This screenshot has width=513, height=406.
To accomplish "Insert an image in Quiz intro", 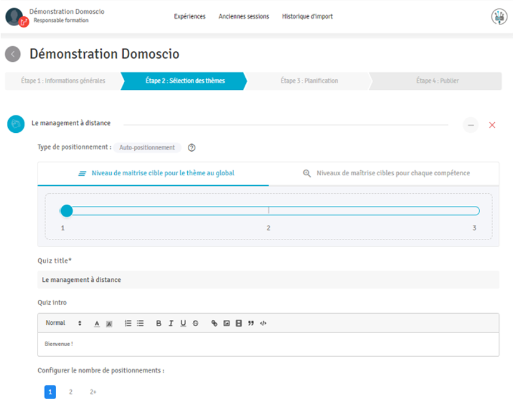I will (227, 323).
